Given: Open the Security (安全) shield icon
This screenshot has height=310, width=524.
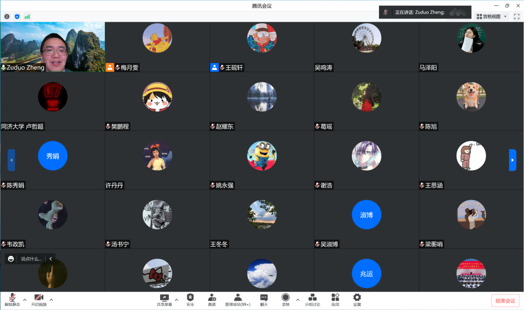Looking at the screenshot, I should tap(190, 298).
